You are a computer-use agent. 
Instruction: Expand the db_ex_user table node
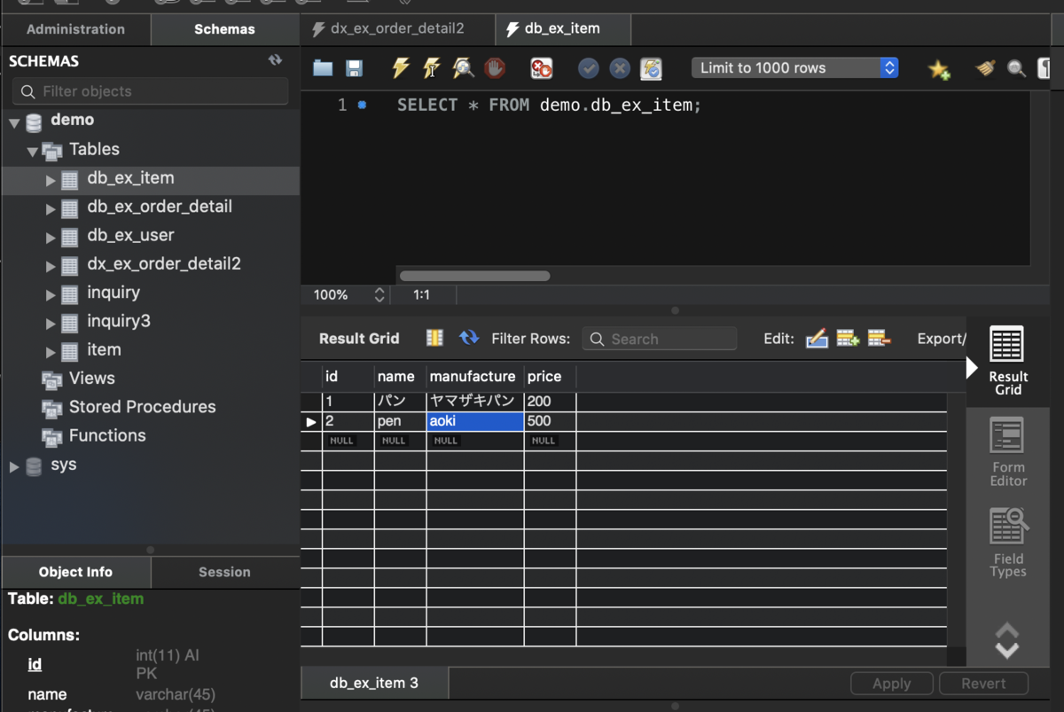click(51, 236)
